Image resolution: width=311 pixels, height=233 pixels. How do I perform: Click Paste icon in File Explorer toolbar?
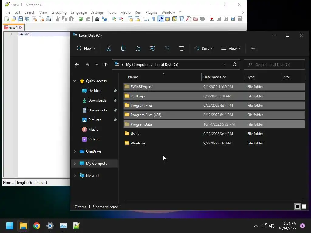(x=138, y=48)
